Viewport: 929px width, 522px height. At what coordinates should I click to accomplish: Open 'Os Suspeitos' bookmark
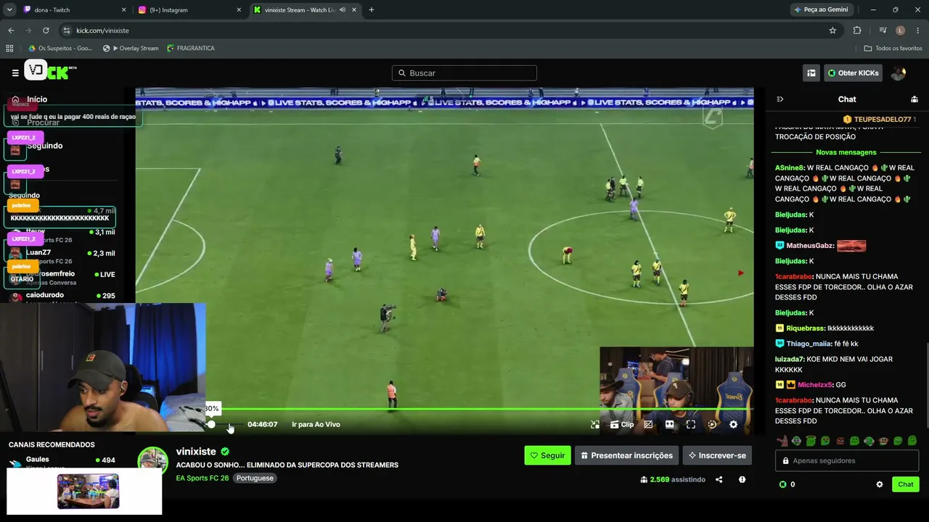click(60, 49)
